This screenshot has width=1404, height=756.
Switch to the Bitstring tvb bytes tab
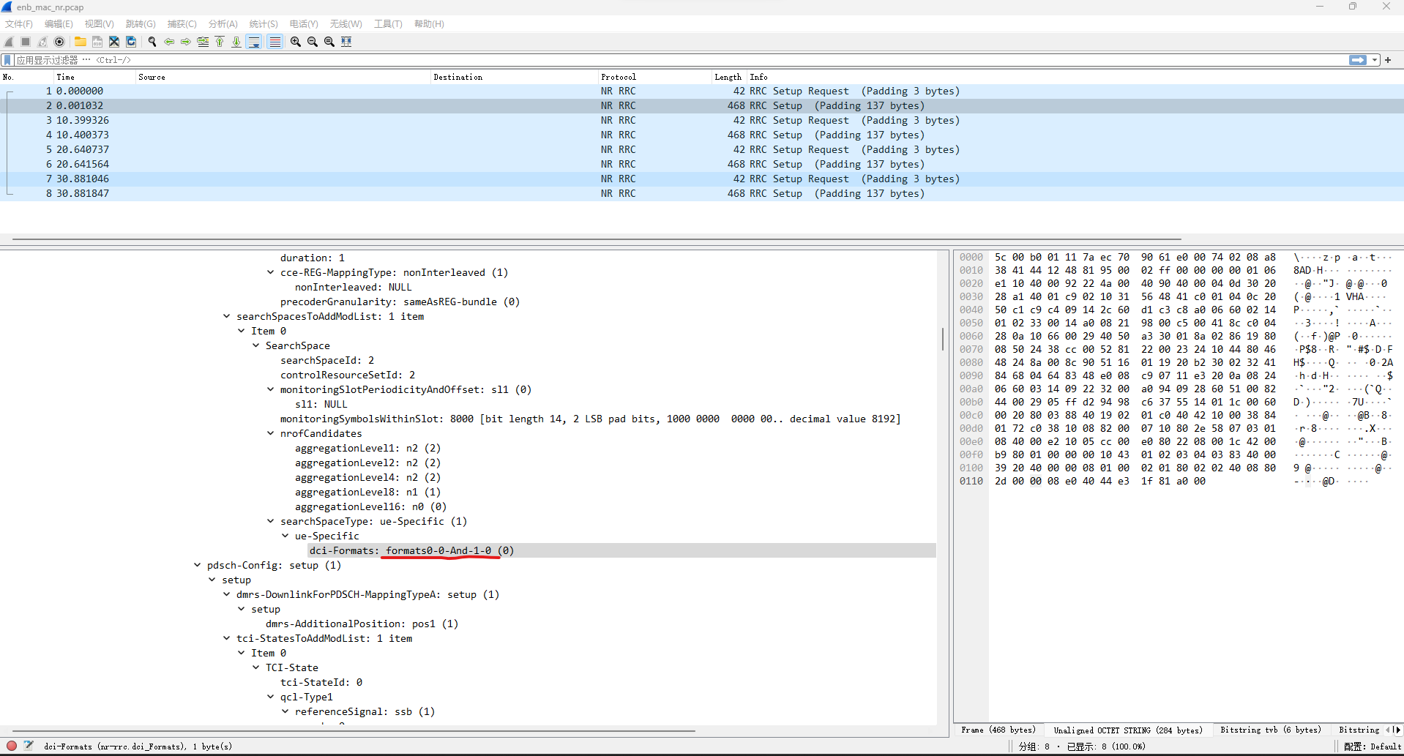click(x=1270, y=730)
